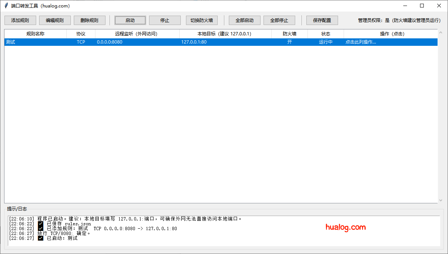Toggle the firewall via 切换防火墙
This screenshot has height=254, width=448.
coord(202,20)
